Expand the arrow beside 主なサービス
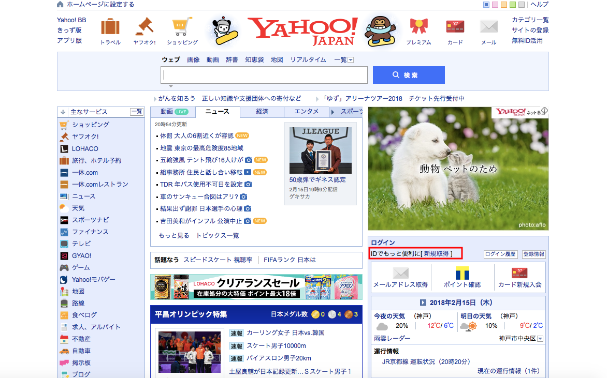Image resolution: width=607 pixels, height=378 pixels. 63,112
